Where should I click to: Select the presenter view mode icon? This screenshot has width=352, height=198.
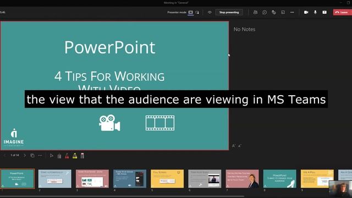click(190, 12)
